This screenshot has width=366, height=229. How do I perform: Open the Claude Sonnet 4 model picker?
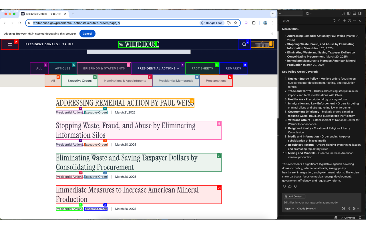point(308,209)
